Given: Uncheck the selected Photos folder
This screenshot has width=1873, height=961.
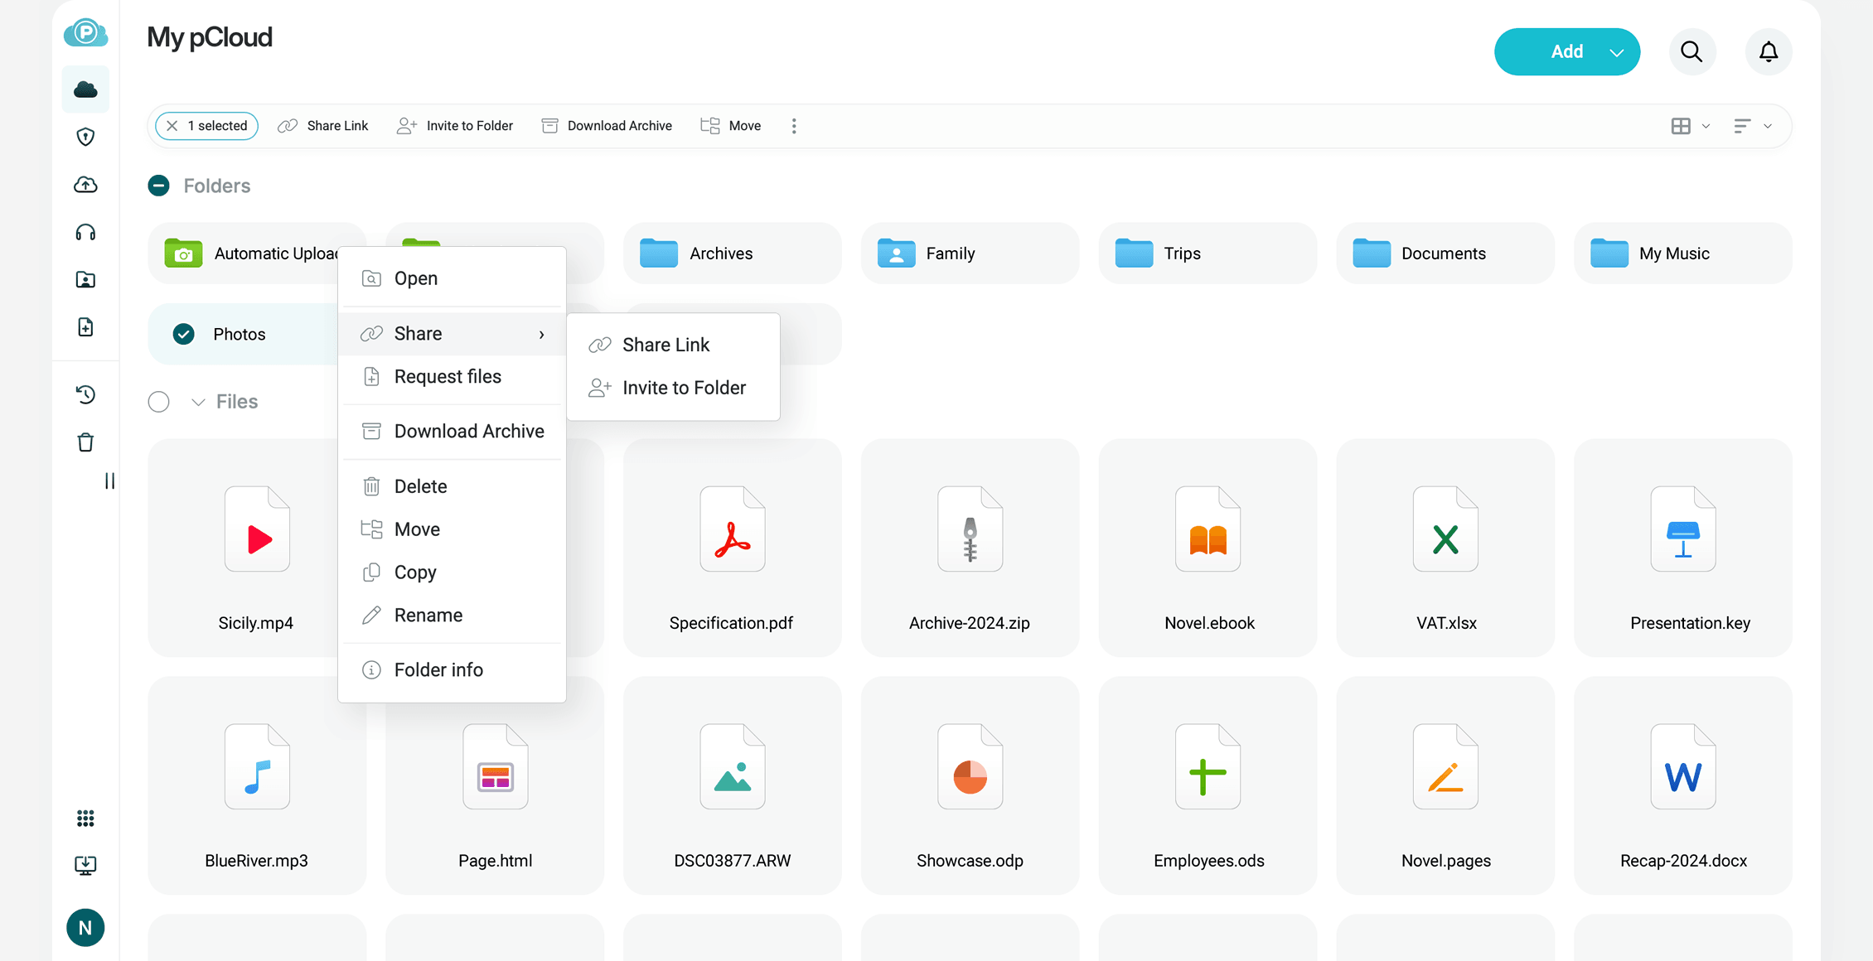Looking at the screenshot, I should tap(183, 334).
